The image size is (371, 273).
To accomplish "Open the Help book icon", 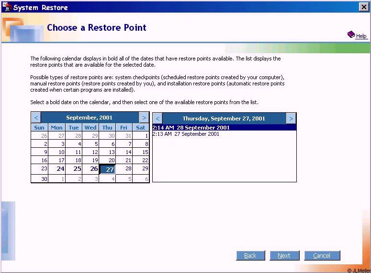I will point(351,35).
